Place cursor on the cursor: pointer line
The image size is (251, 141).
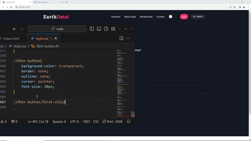coord(38,81)
